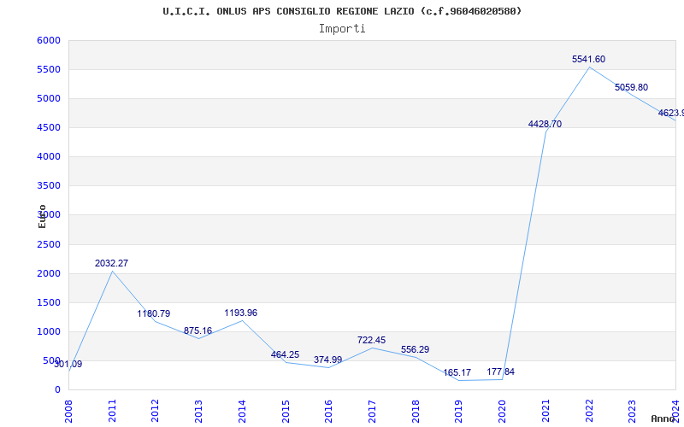684x427 pixels.
Task: Click the 374.99 data label
Action: pyautogui.click(x=327, y=360)
